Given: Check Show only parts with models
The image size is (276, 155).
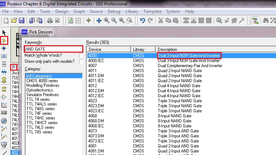Looking at the screenshot, I should (81, 61).
